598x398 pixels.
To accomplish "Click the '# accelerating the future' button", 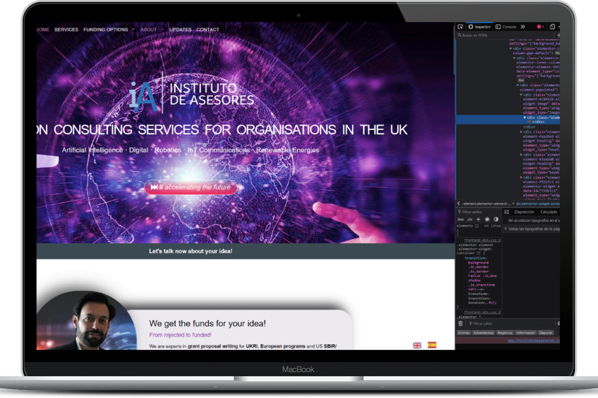I will tap(190, 187).
